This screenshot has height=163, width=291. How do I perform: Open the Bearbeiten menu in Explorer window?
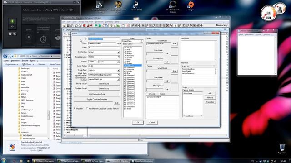15,61
